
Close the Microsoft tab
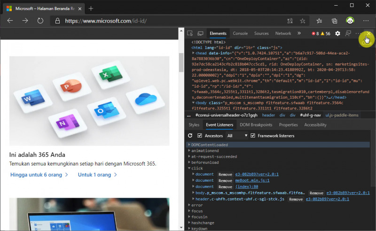80,8
